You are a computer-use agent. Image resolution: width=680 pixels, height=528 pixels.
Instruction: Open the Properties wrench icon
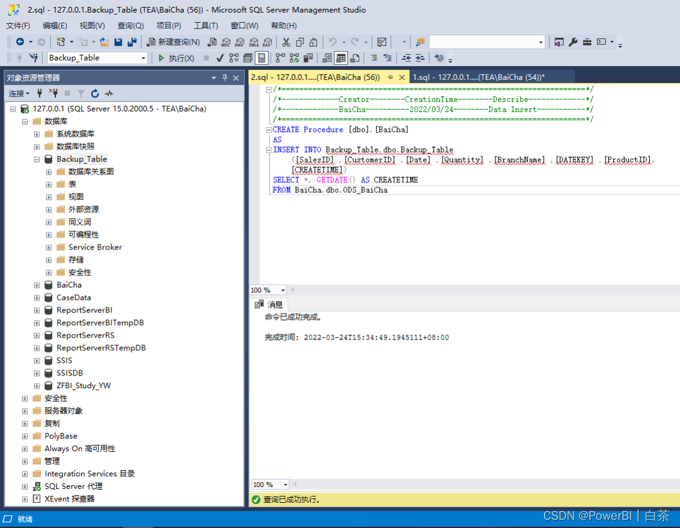pos(573,42)
